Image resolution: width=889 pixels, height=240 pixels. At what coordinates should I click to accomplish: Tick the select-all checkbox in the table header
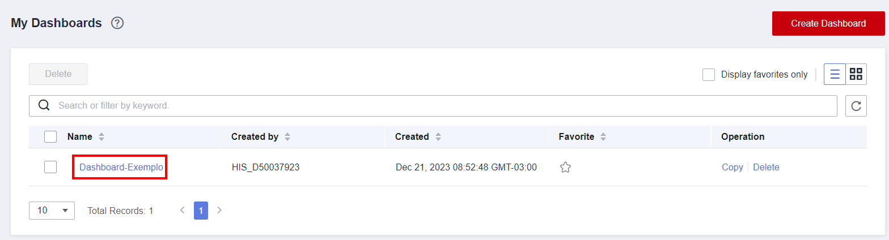(50, 136)
